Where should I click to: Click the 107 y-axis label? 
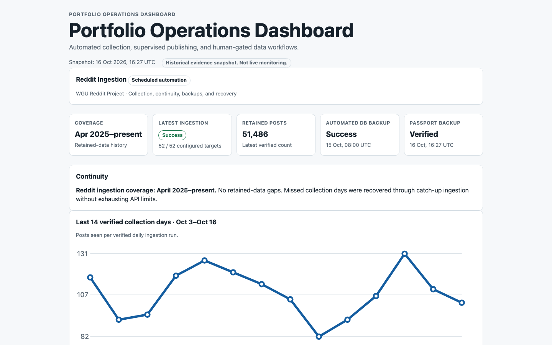point(82,295)
